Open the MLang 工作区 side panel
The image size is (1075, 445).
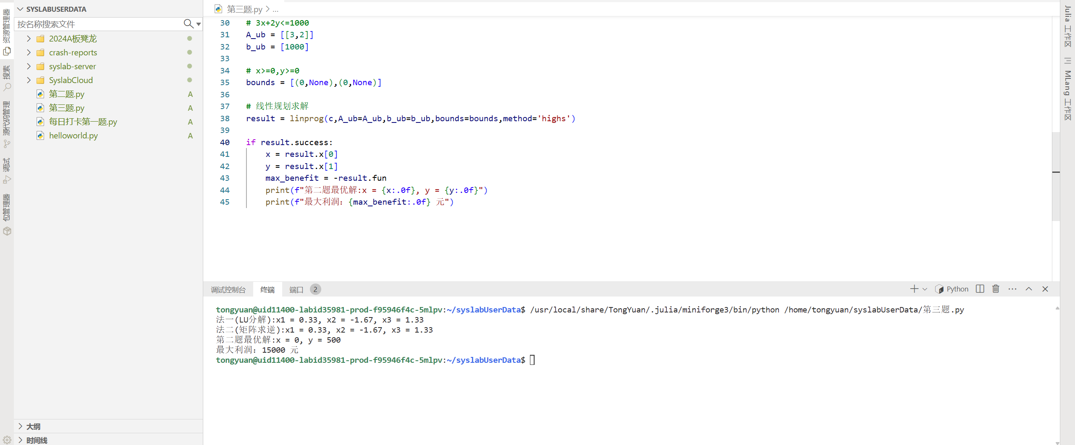pyautogui.click(x=1068, y=95)
